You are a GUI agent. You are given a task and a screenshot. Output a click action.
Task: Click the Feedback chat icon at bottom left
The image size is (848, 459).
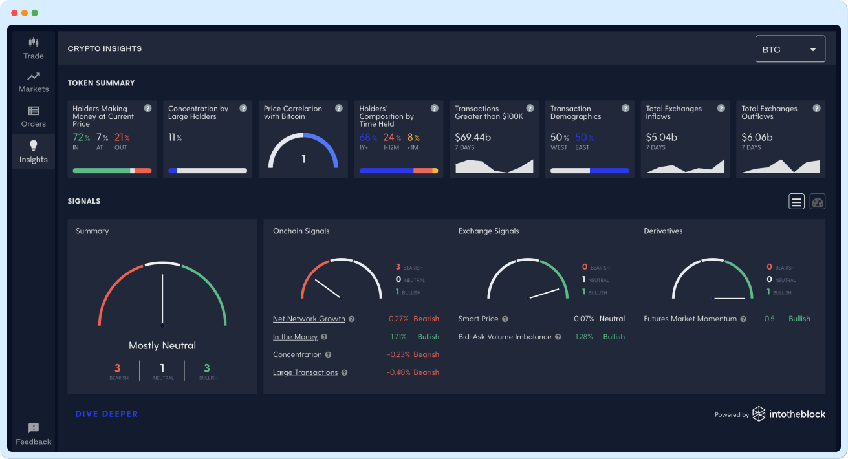pos(33,427)
